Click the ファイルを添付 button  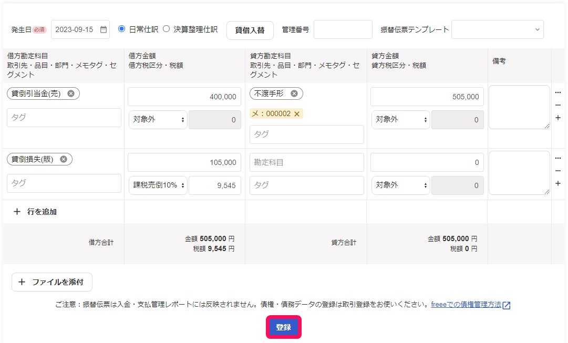point(52,282)
